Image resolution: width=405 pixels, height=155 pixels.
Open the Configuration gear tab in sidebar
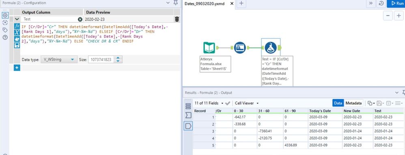[5, 15]
